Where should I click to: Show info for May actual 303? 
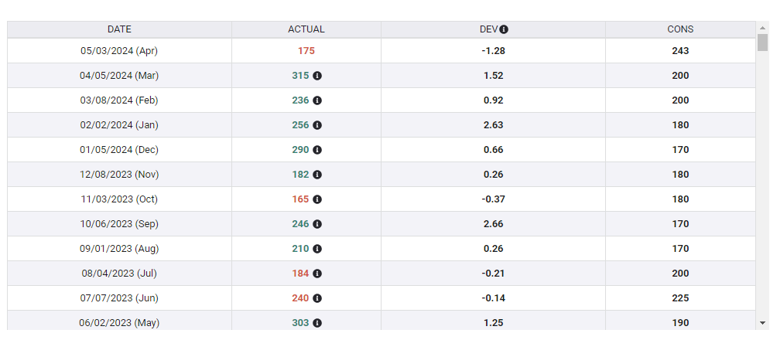click(317, 323)
